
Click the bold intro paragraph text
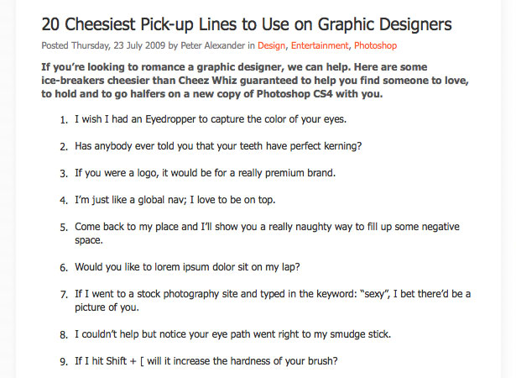(x=255, y=81)
